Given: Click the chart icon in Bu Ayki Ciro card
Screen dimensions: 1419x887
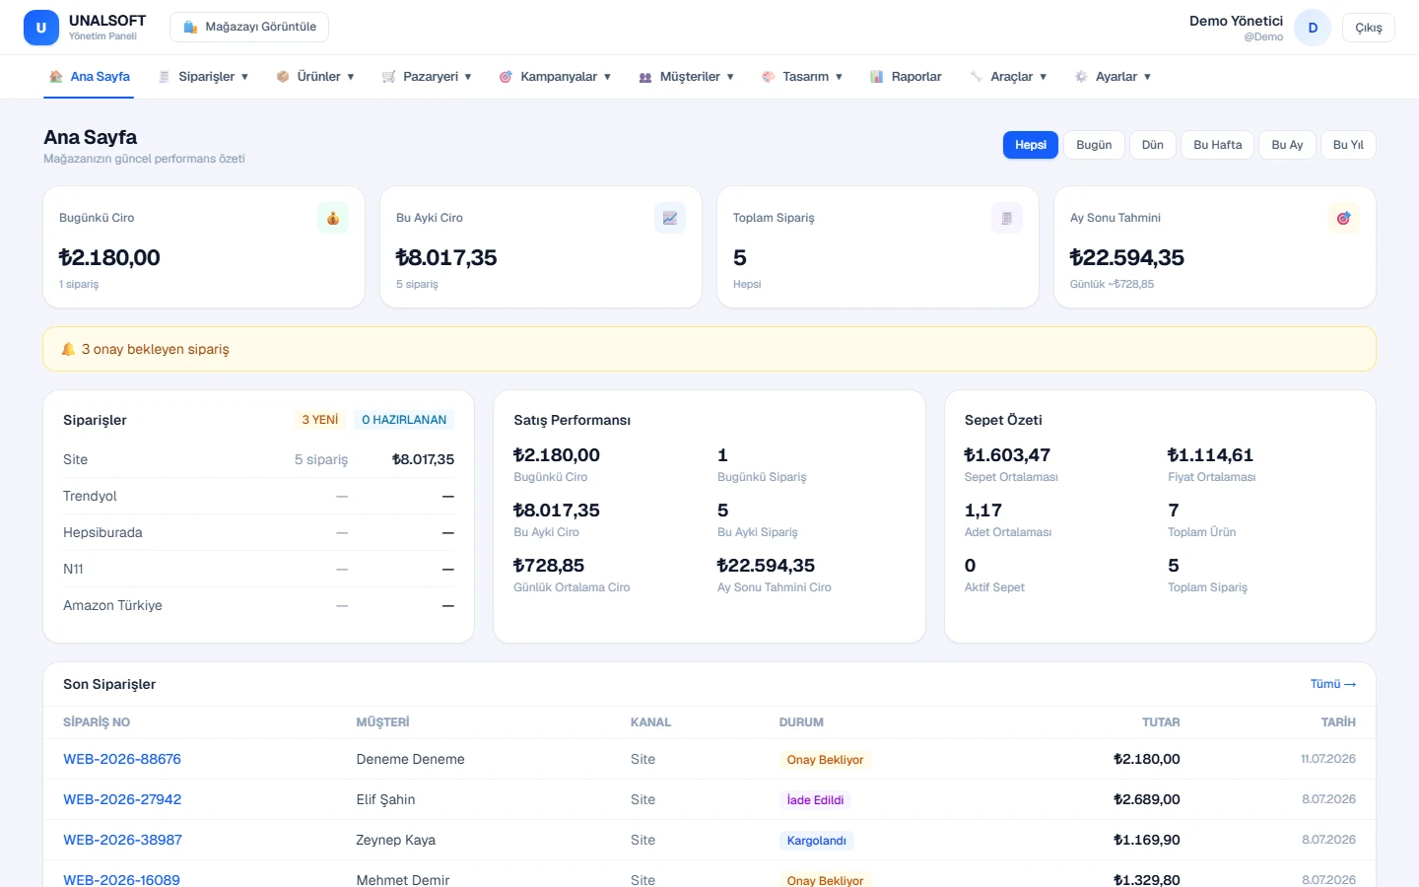Looking at the screenshot, I should (x=670, y=218).
